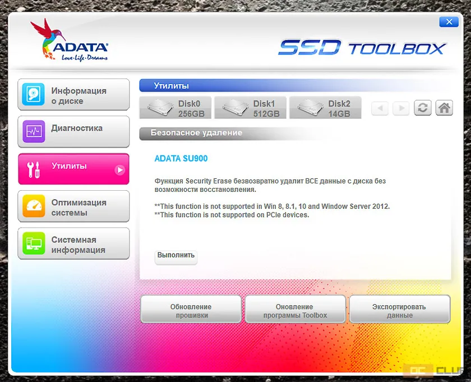Select the Disk0 256GB drive

[x=176, y=108]
